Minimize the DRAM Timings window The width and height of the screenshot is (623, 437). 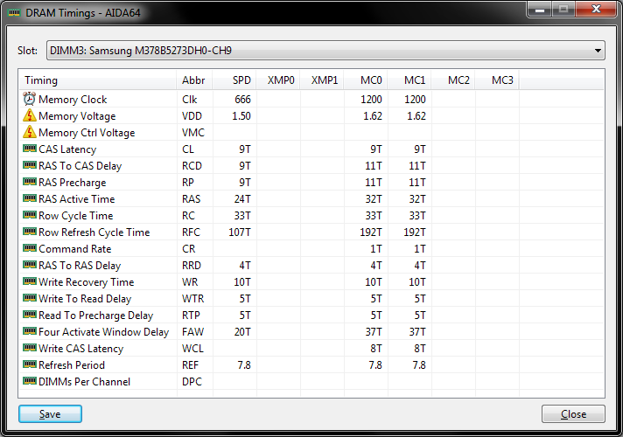point(539,10)
